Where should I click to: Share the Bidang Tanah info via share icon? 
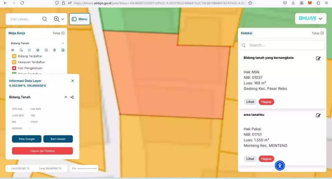72,97
